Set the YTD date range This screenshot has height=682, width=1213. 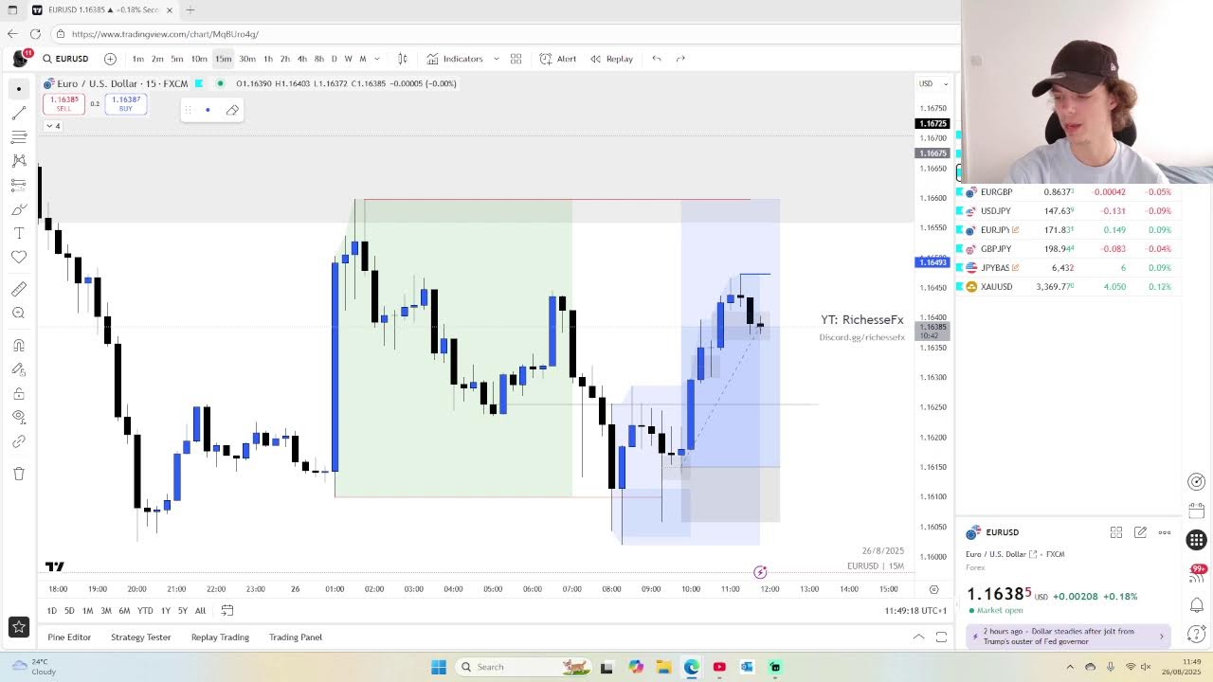(145, 611)
